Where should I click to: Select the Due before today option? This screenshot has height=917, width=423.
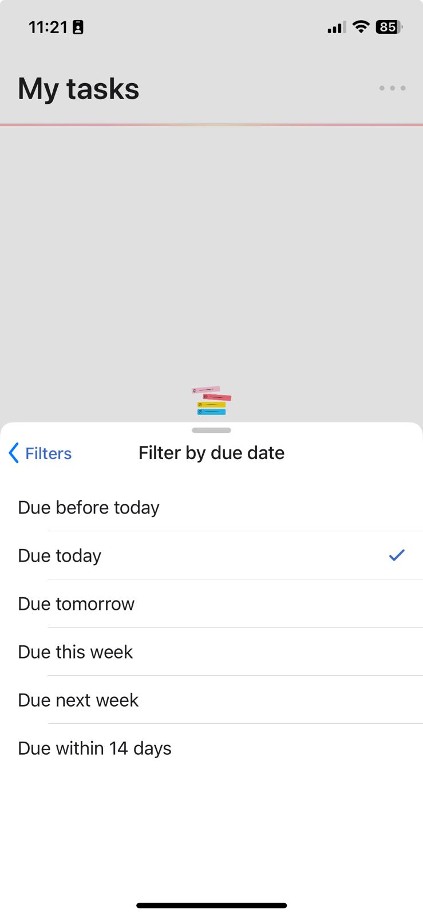tap(211, 507)
